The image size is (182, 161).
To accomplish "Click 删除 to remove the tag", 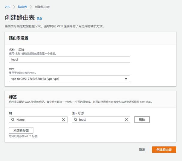I will (142, 119).
